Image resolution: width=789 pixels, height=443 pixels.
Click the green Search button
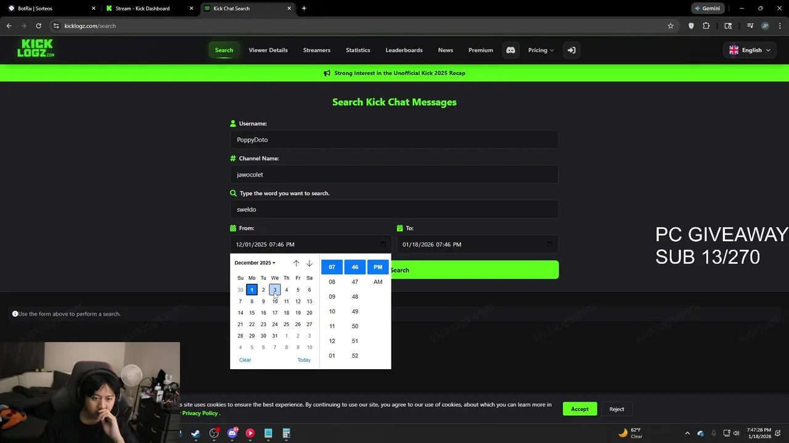click(475, 270)
